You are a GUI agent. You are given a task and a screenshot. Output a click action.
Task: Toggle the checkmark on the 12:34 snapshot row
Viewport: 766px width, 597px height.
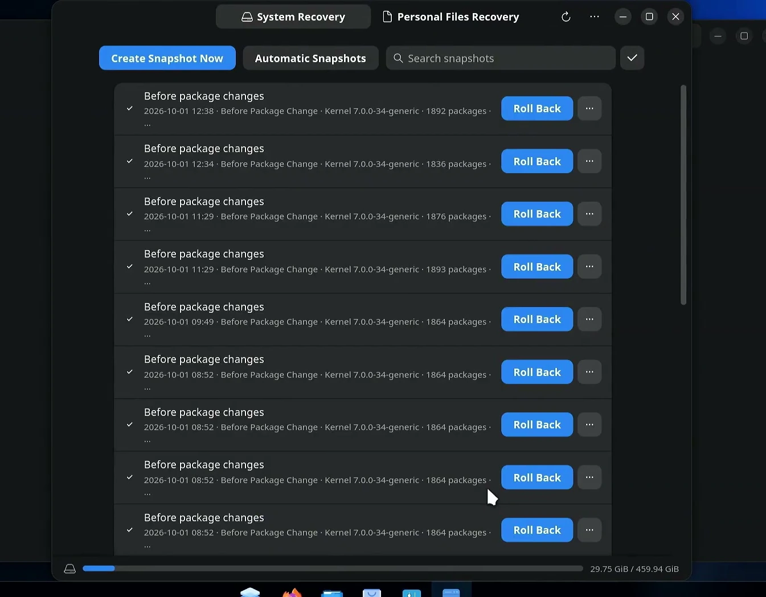(130, 161)
